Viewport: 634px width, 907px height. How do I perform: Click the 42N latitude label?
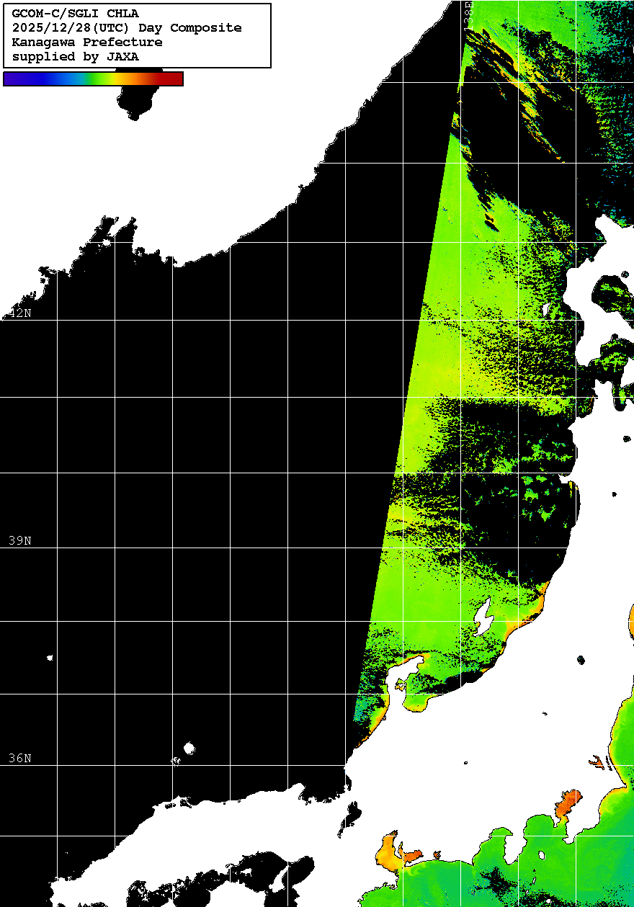20,313
